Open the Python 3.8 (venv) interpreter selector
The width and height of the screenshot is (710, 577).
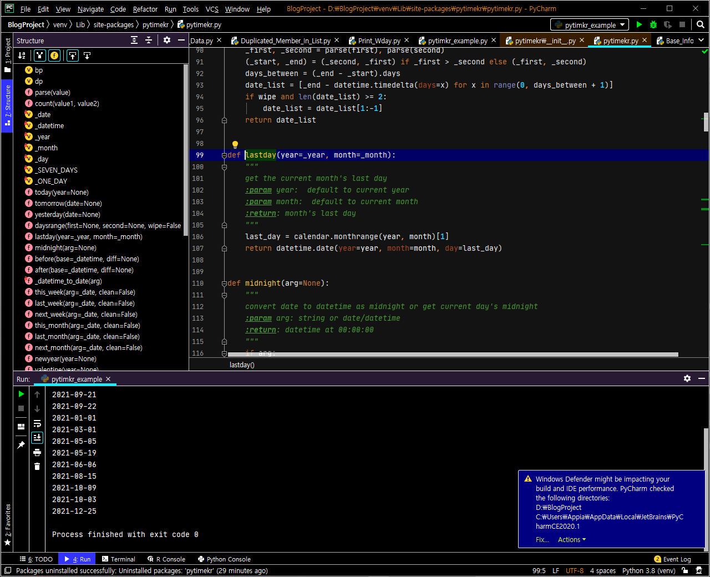click(648, 570)
